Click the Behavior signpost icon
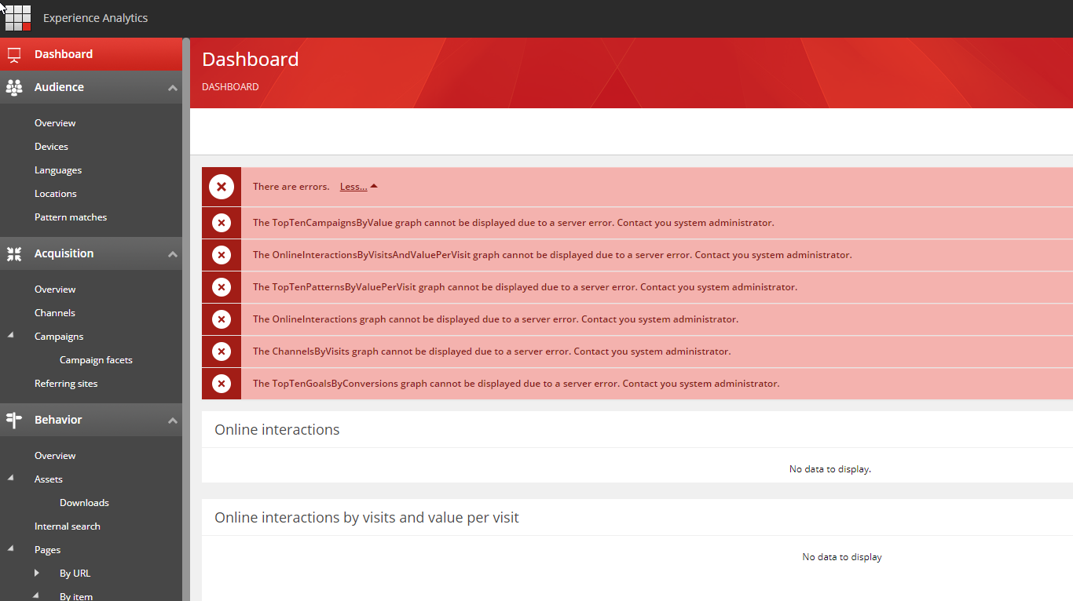Screen dimensions: 1073x601 (x=14, y=421)
